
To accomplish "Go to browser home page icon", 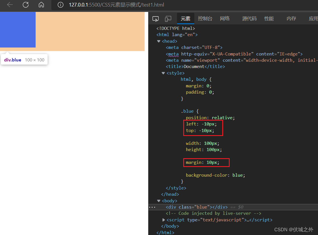I will 41,5.
